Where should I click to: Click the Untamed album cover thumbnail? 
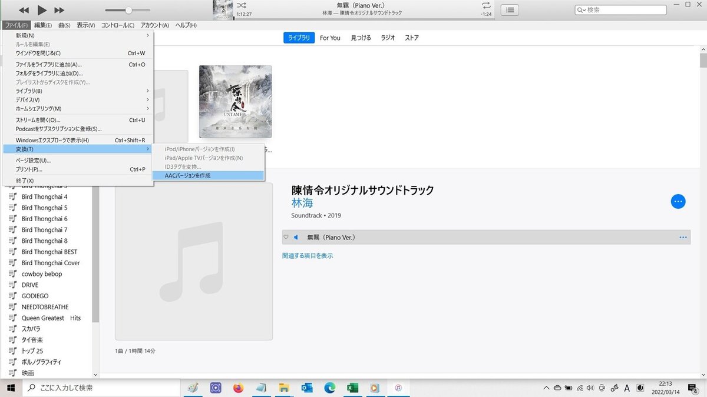point(235,102)
